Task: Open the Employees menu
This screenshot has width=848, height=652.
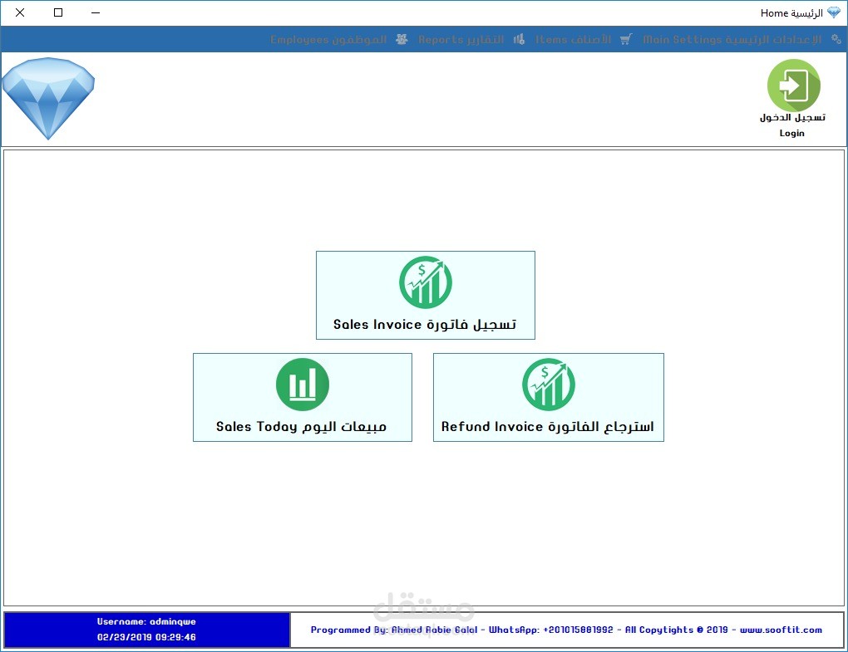Action: pyautogui.click(x=328, y=39)
